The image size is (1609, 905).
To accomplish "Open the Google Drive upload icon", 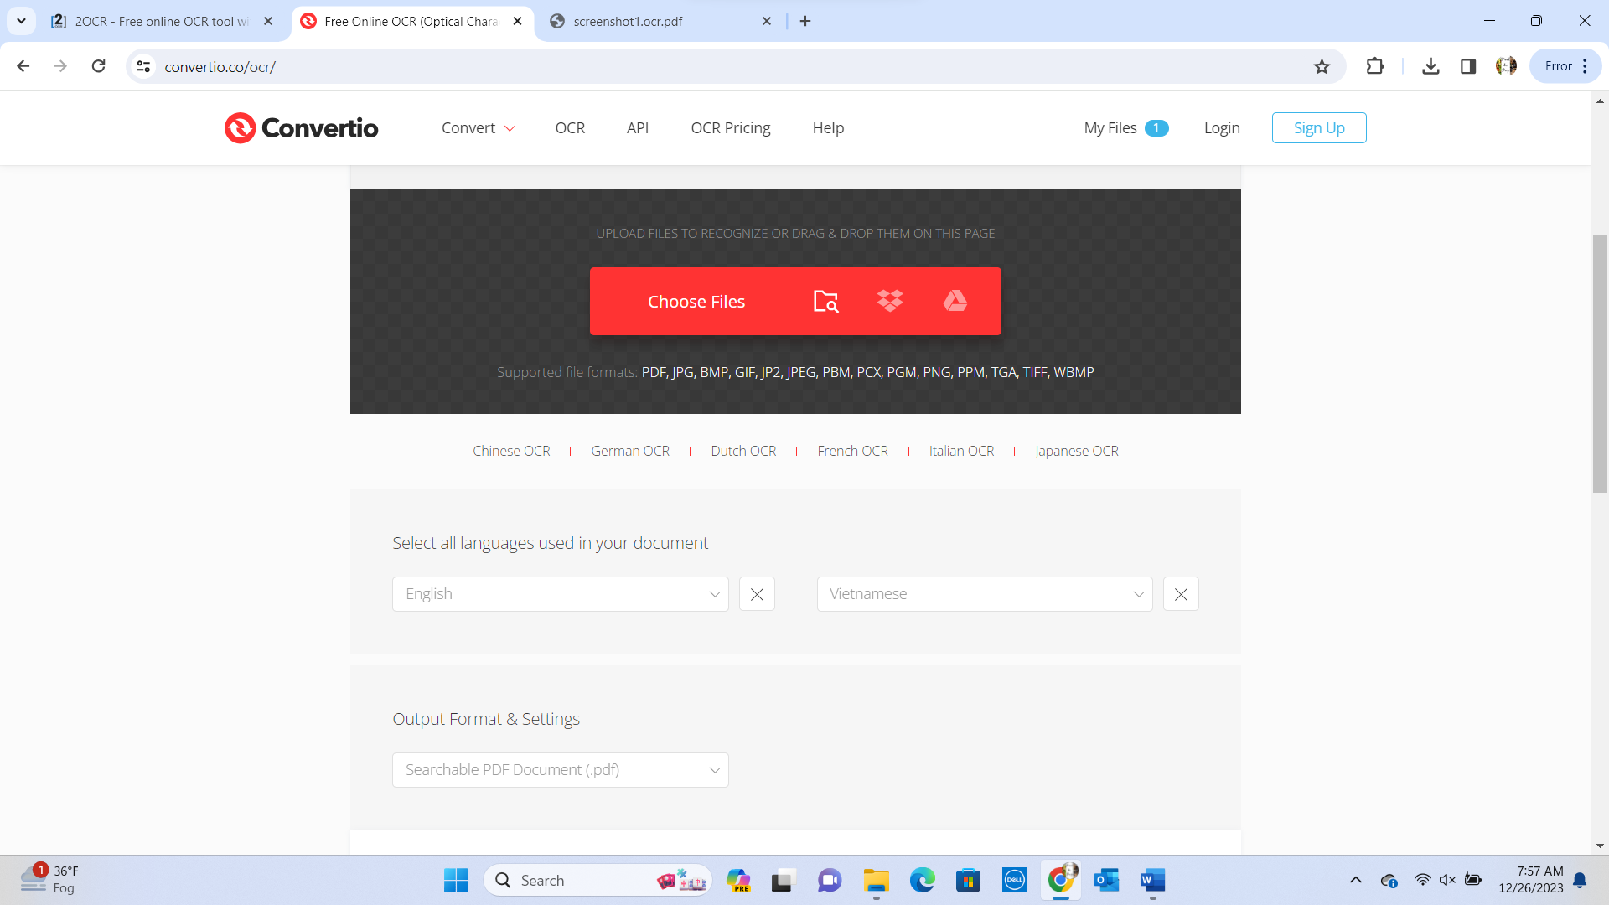I will [x=955, y=301].
